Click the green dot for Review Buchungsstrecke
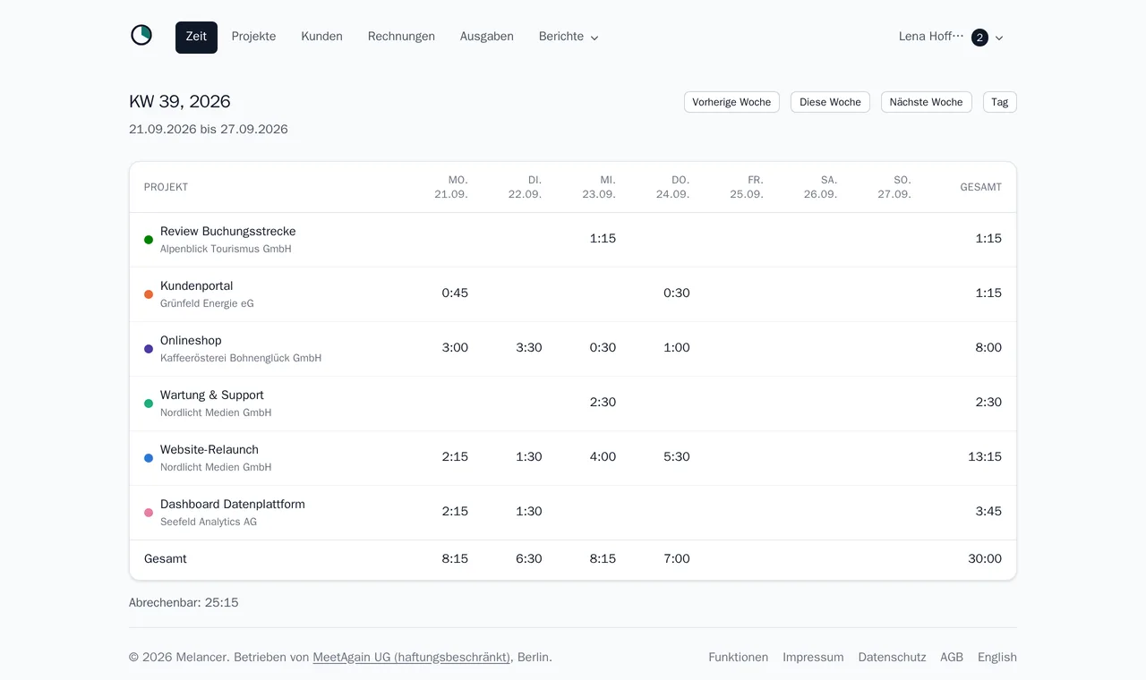Image resolution: width=1146 pixels, height=680 pixels. [149, 240]
